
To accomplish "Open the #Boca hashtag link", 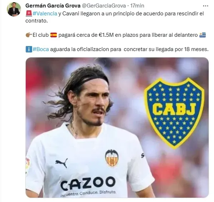I will (x=41, y=49).
